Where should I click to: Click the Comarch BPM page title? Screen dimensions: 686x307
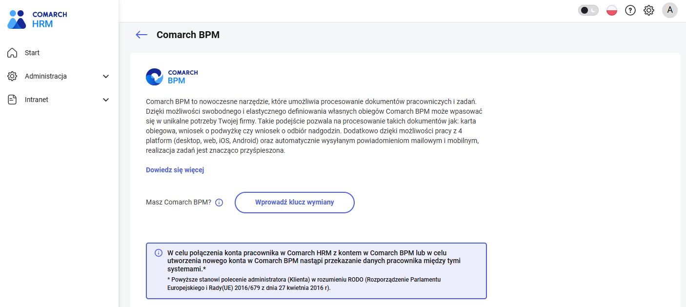(x=188, y=35)
